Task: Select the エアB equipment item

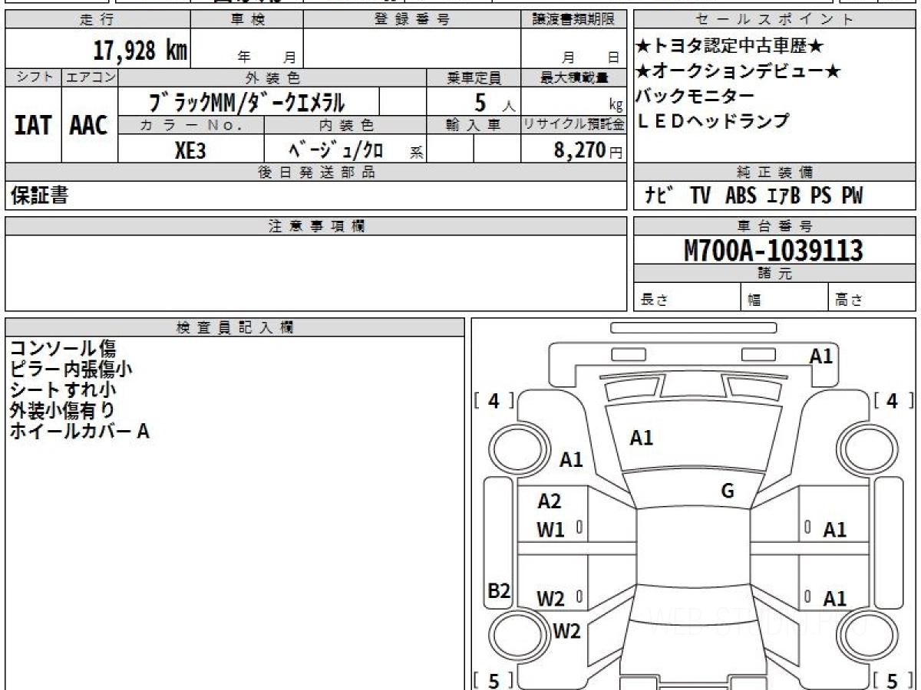Action: [784, 196]
